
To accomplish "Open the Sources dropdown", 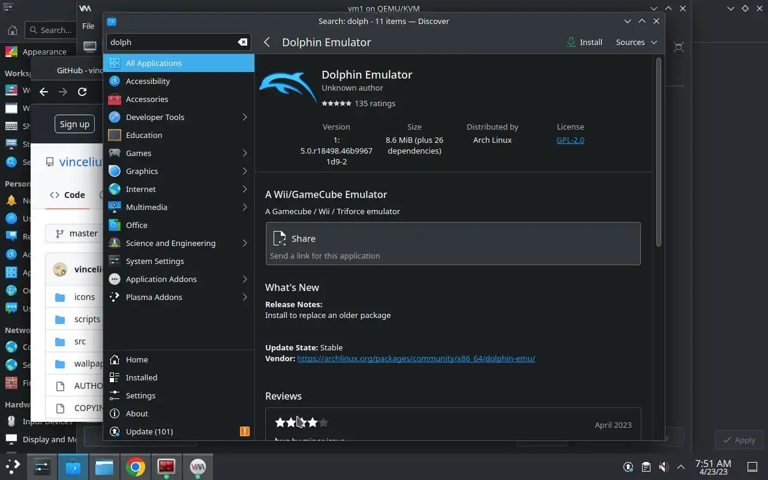I will pos(637,42).
